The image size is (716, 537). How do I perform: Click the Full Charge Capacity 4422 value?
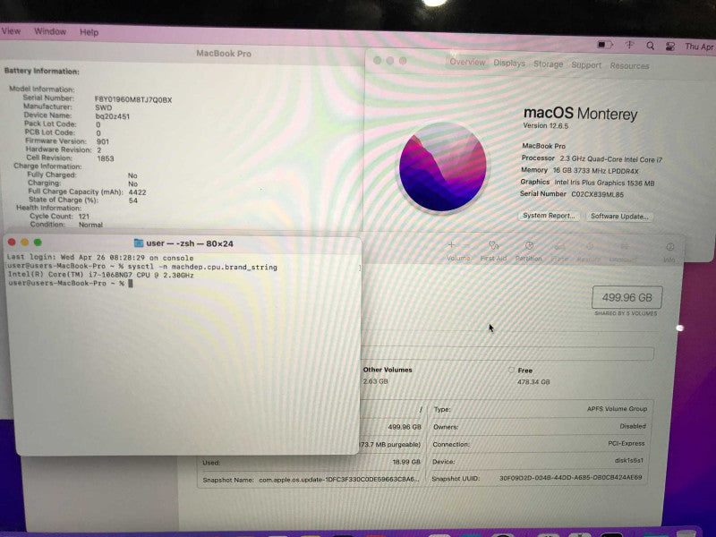[x=138, y=192]
